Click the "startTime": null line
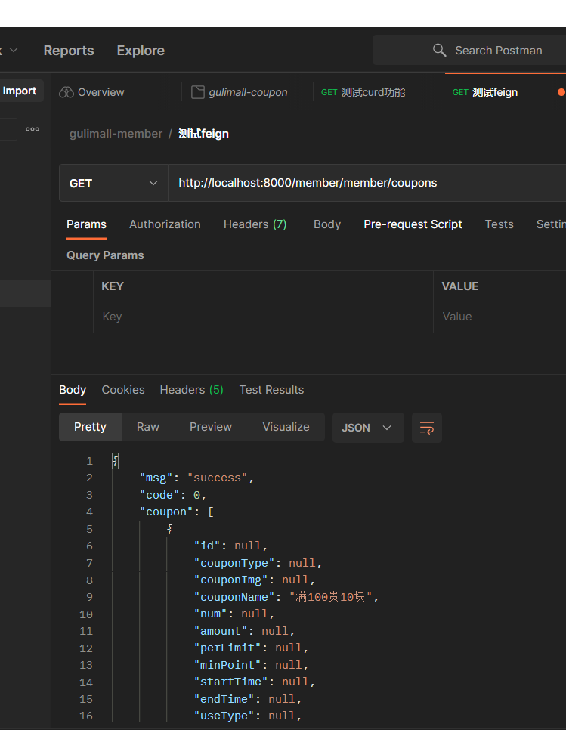Viewport: 566px width, 730px height. tap(255, 682)
